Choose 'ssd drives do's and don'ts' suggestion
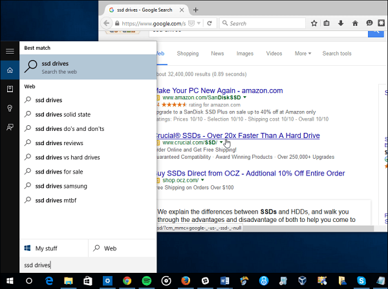This screenshot has width=388, height=289. (x=88, y=128)
